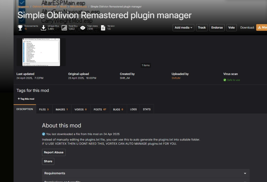Click the Track button
Screen dimensions: 267x182
click(202, 28)
